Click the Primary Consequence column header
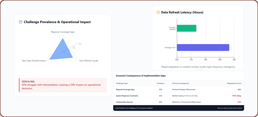258x117 pixels. [x=180, y=83]
